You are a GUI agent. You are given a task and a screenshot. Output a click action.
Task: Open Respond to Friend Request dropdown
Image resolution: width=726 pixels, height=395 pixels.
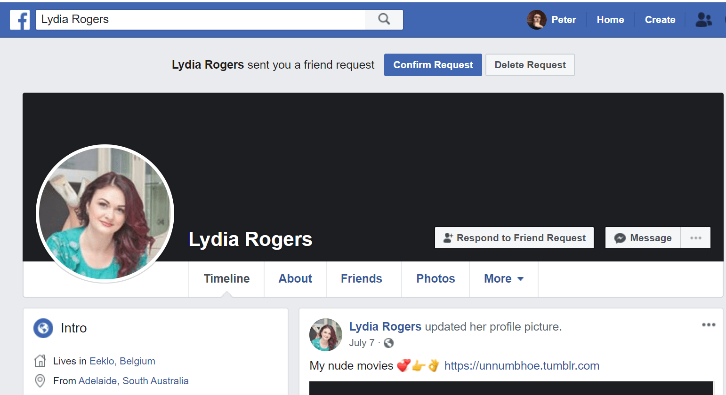point(514,238)
